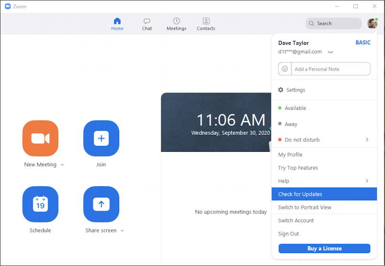Image resolution: width=385 pixels, height=266 pixels.
Task: Open the Schedule calendar icon
Action: (x=40, y=204)
